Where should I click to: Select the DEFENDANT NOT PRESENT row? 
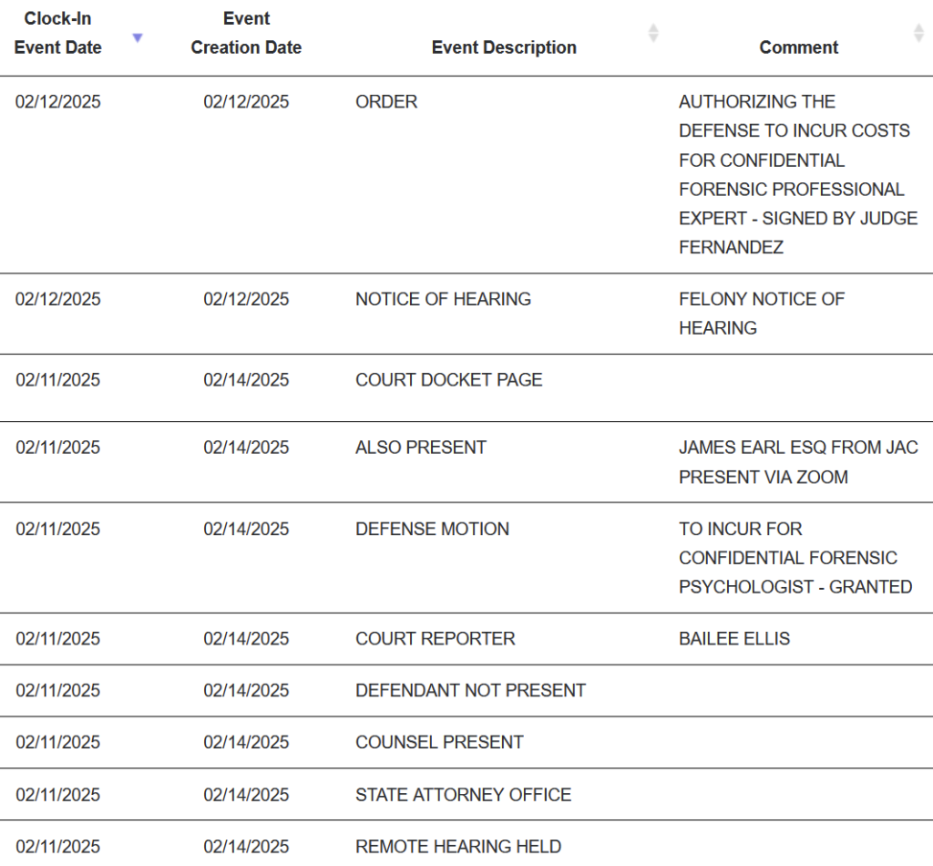470,691
